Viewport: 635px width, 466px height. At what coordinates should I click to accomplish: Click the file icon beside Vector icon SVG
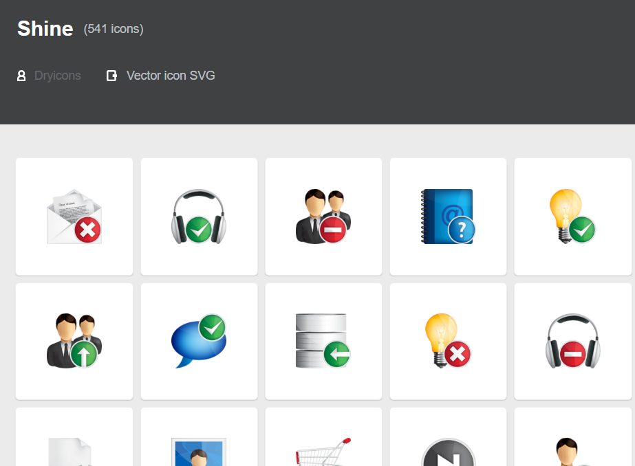pyautogui.click(x=111, y=76)
